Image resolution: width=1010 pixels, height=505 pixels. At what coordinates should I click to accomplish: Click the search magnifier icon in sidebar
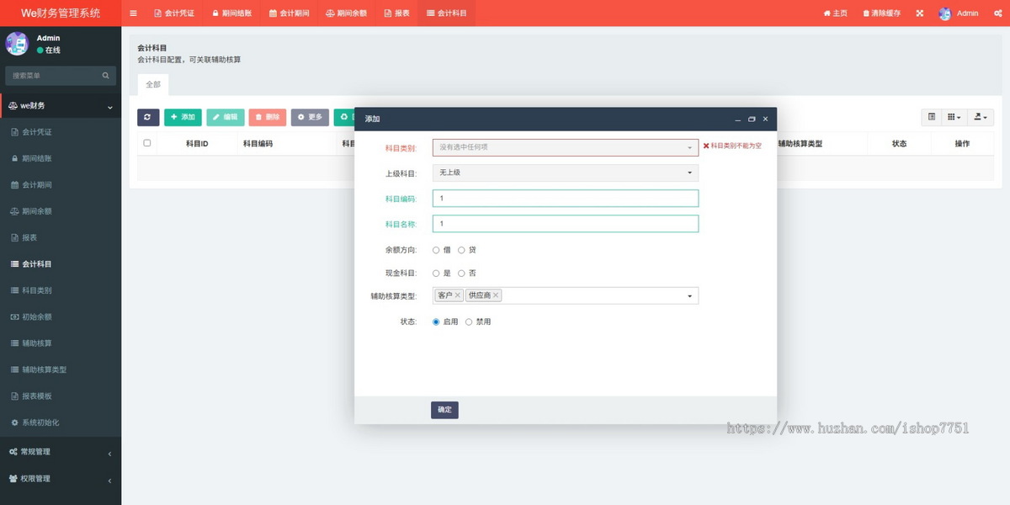pyautogui.click(x=106, y=76)
